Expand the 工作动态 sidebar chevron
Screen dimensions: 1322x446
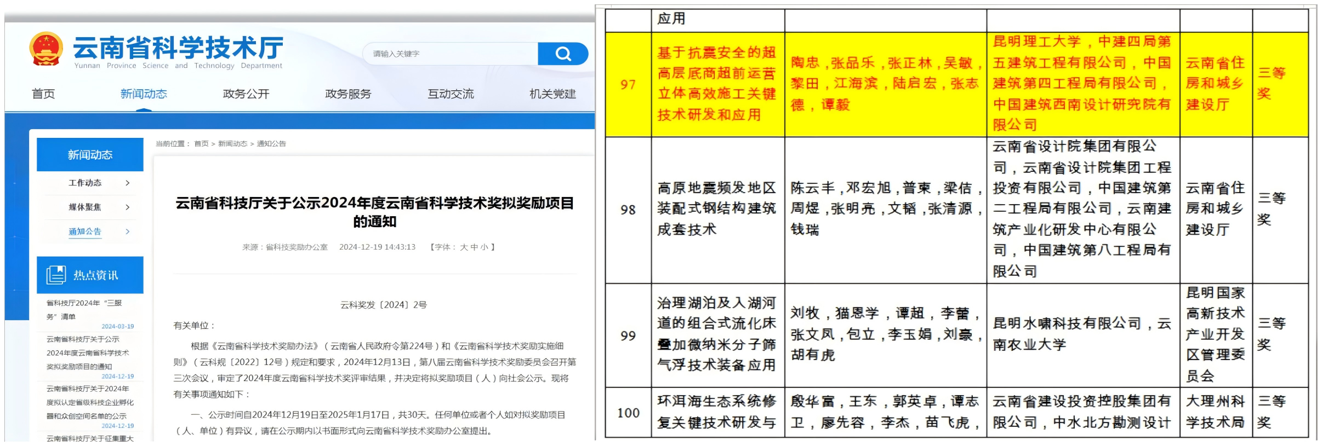tap(128, 183)
